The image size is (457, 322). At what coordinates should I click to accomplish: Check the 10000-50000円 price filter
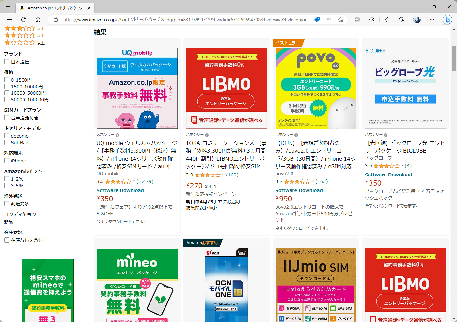point(7,93)
